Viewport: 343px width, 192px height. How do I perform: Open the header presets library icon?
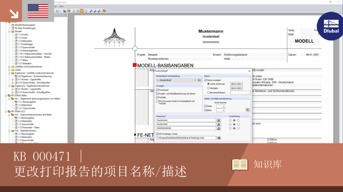[x=199, y=80]
